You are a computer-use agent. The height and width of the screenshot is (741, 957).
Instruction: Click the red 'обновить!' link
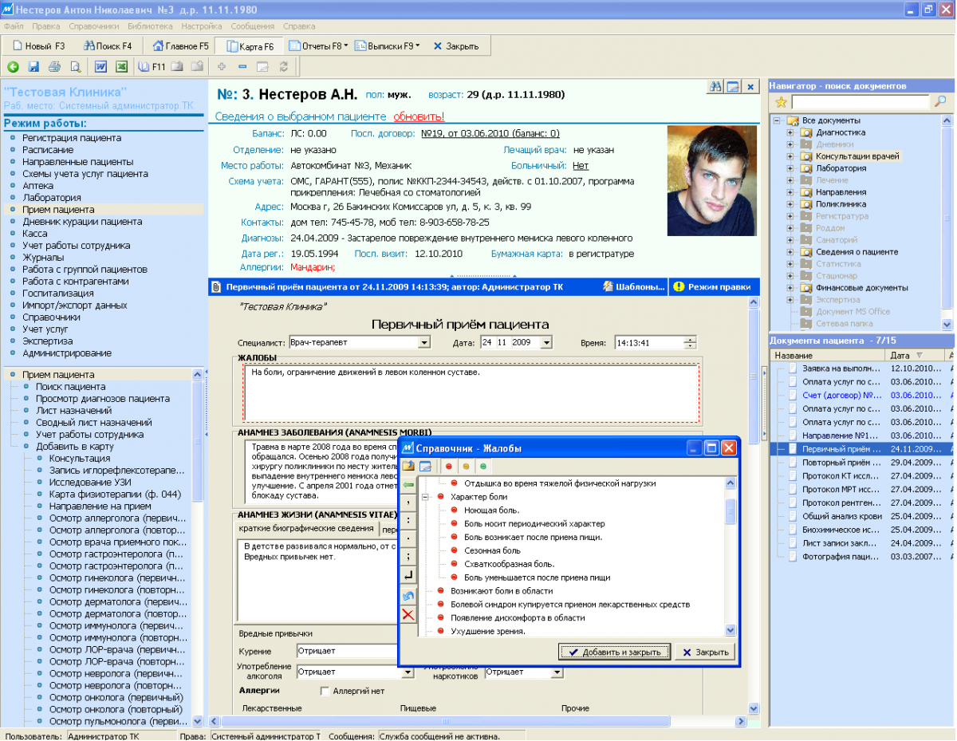point(419,116)
